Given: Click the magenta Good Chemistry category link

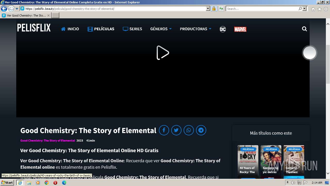Looking at the screenshot, I should (47, 141).
